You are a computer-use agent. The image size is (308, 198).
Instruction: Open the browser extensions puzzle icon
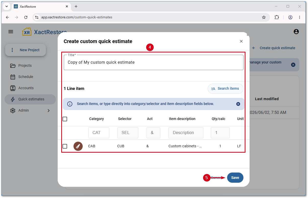pos(277,17)
